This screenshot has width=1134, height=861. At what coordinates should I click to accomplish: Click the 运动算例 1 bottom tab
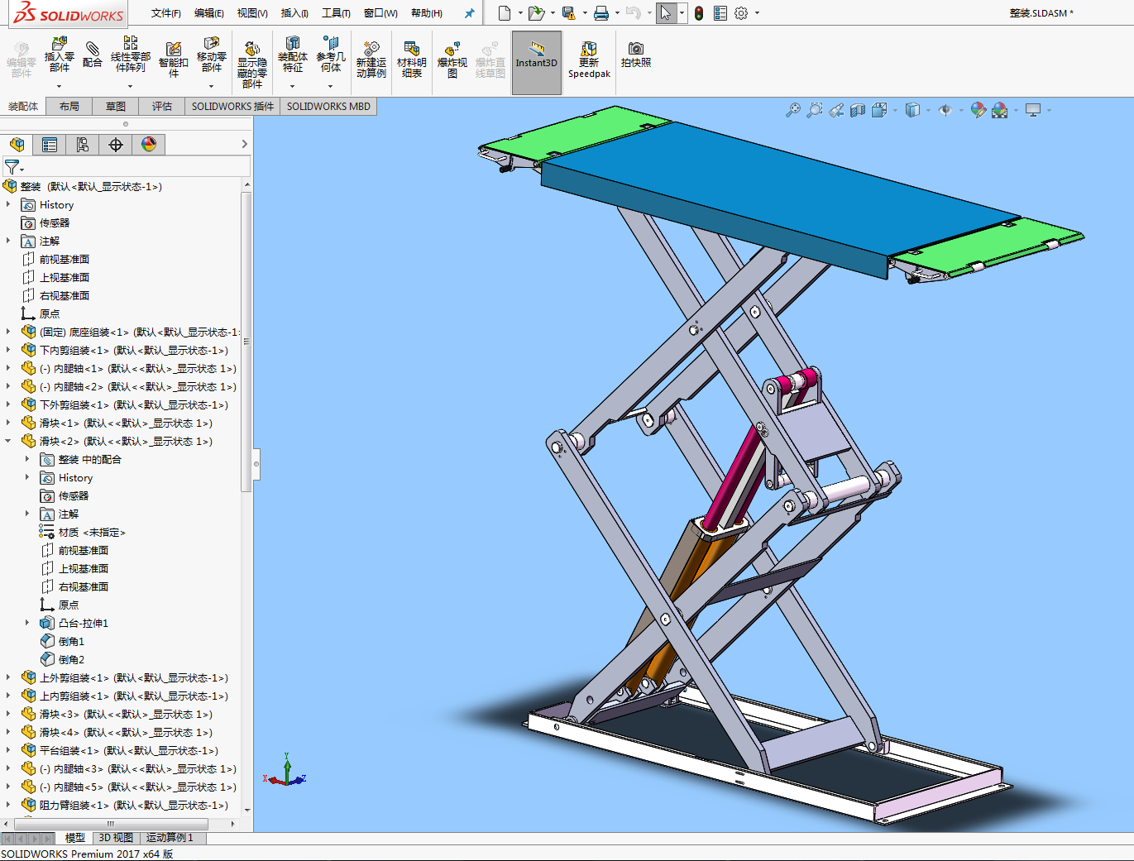pyautogui.click(x=170, y=838)
